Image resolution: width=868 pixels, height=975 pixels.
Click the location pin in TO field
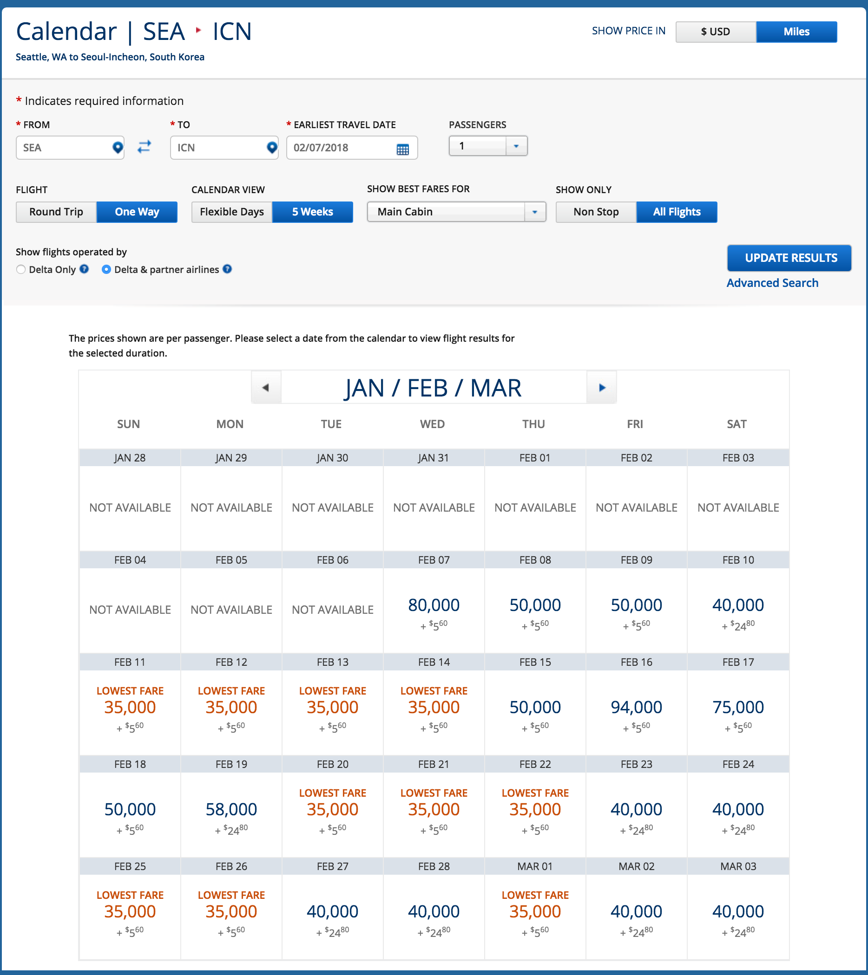(x=272, y=148)
